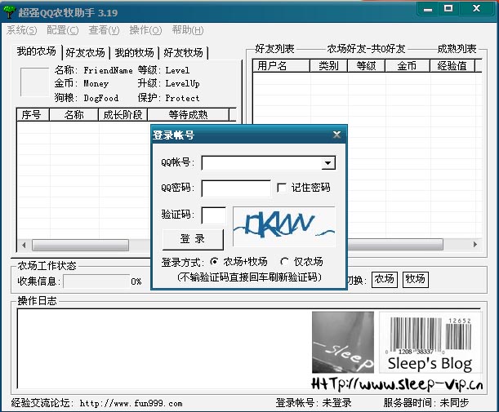Screen dimensions: 499x412
Task: Click the captcha image to refresh
Action: click(284, 227)
